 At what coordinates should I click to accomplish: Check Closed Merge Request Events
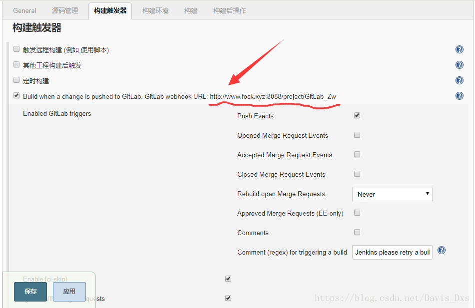(x=357, y=174)
